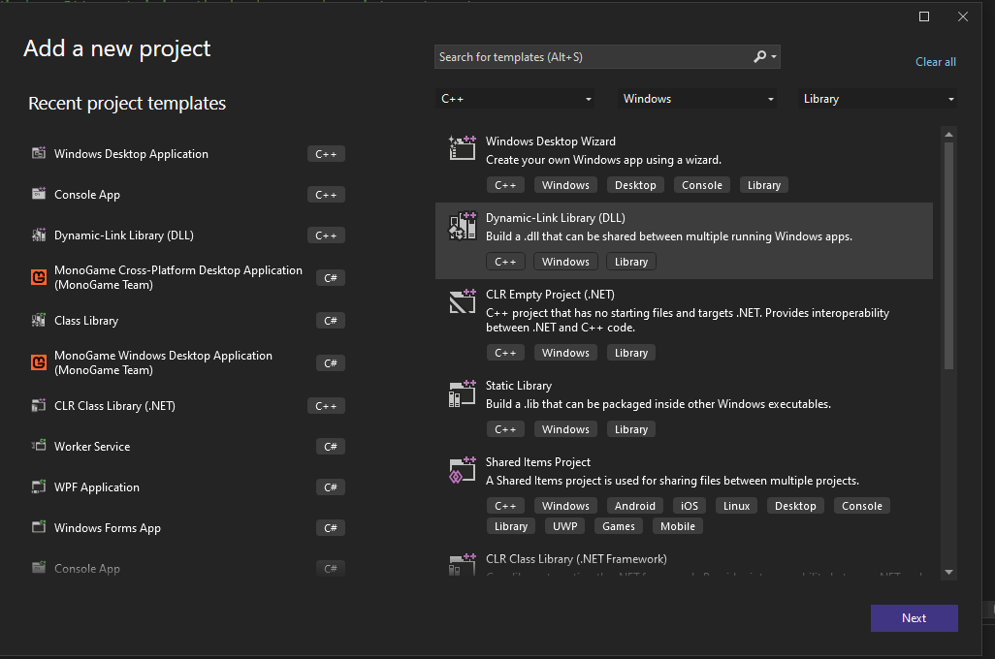Image resolution: width=995 pixels, height=659 pixels.
Task: Click MonoGame Cross-Platform Desktop Application icon
Action: (39, 278)
